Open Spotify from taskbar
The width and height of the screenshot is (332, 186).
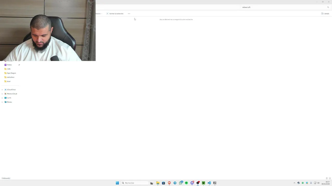coord(186,183)
